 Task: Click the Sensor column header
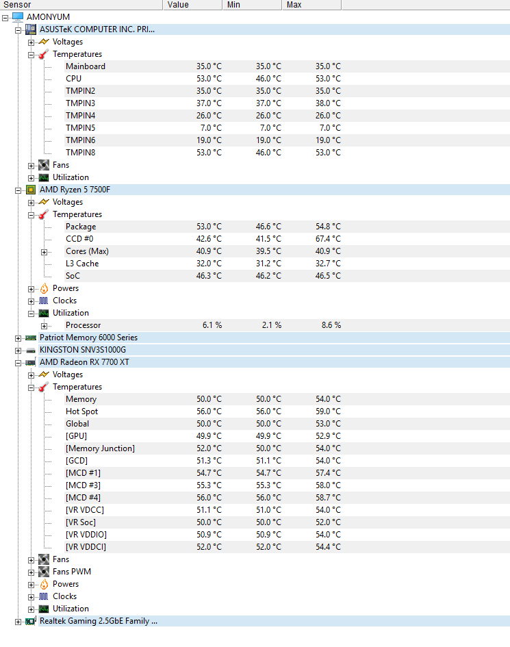tap(81, 5)
